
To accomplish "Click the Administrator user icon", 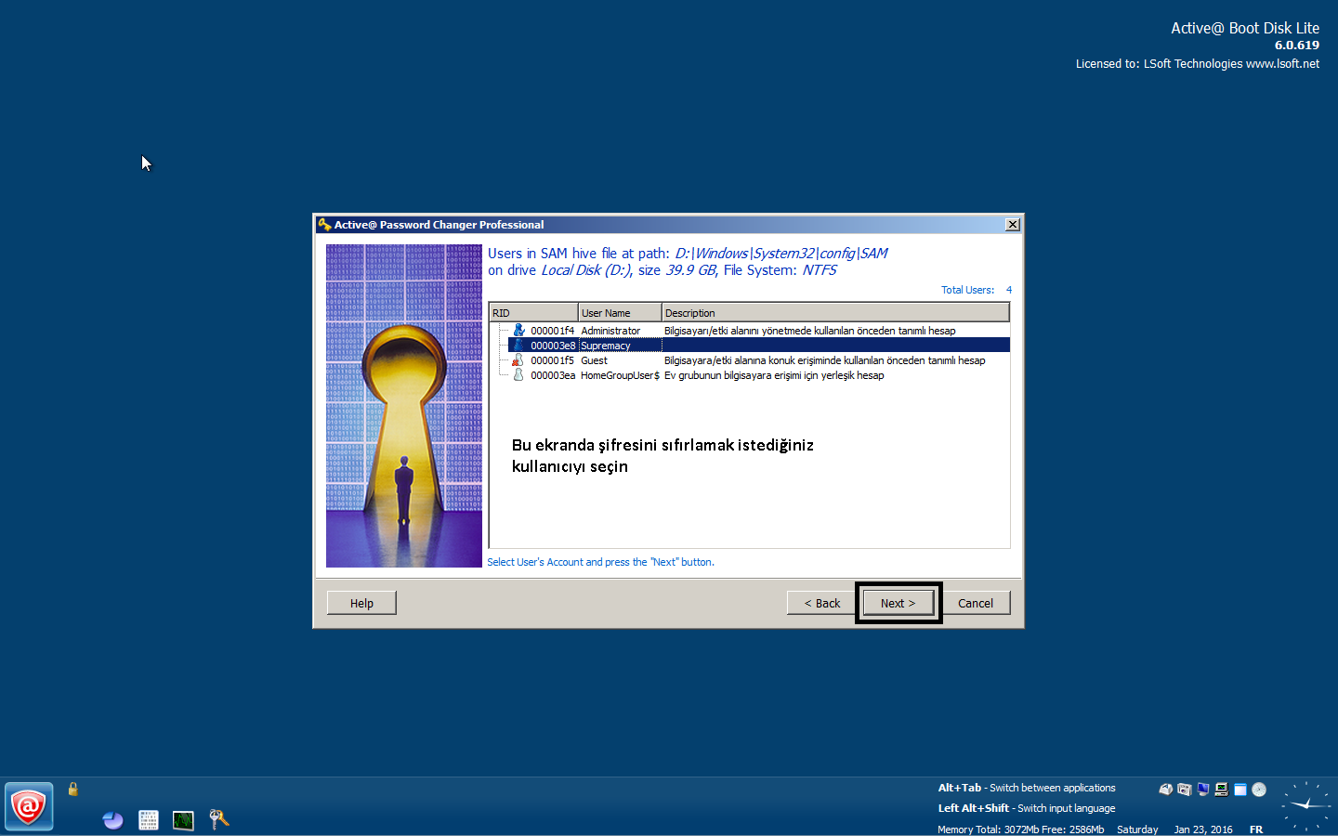I will click(x=518, y=330).
